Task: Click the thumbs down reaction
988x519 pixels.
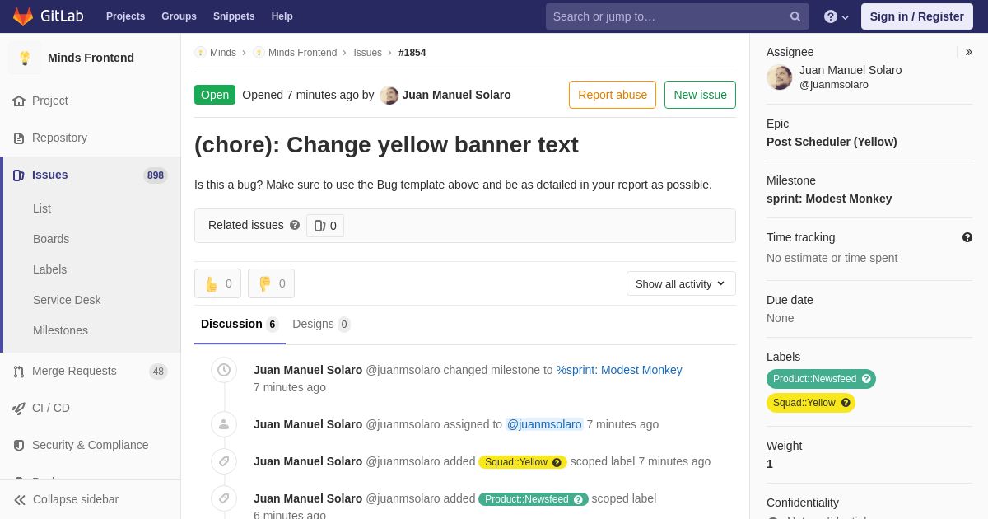Action: pos(271,283)
